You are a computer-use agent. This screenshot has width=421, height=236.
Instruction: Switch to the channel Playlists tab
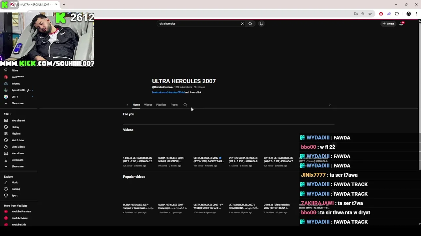(161, 105)
